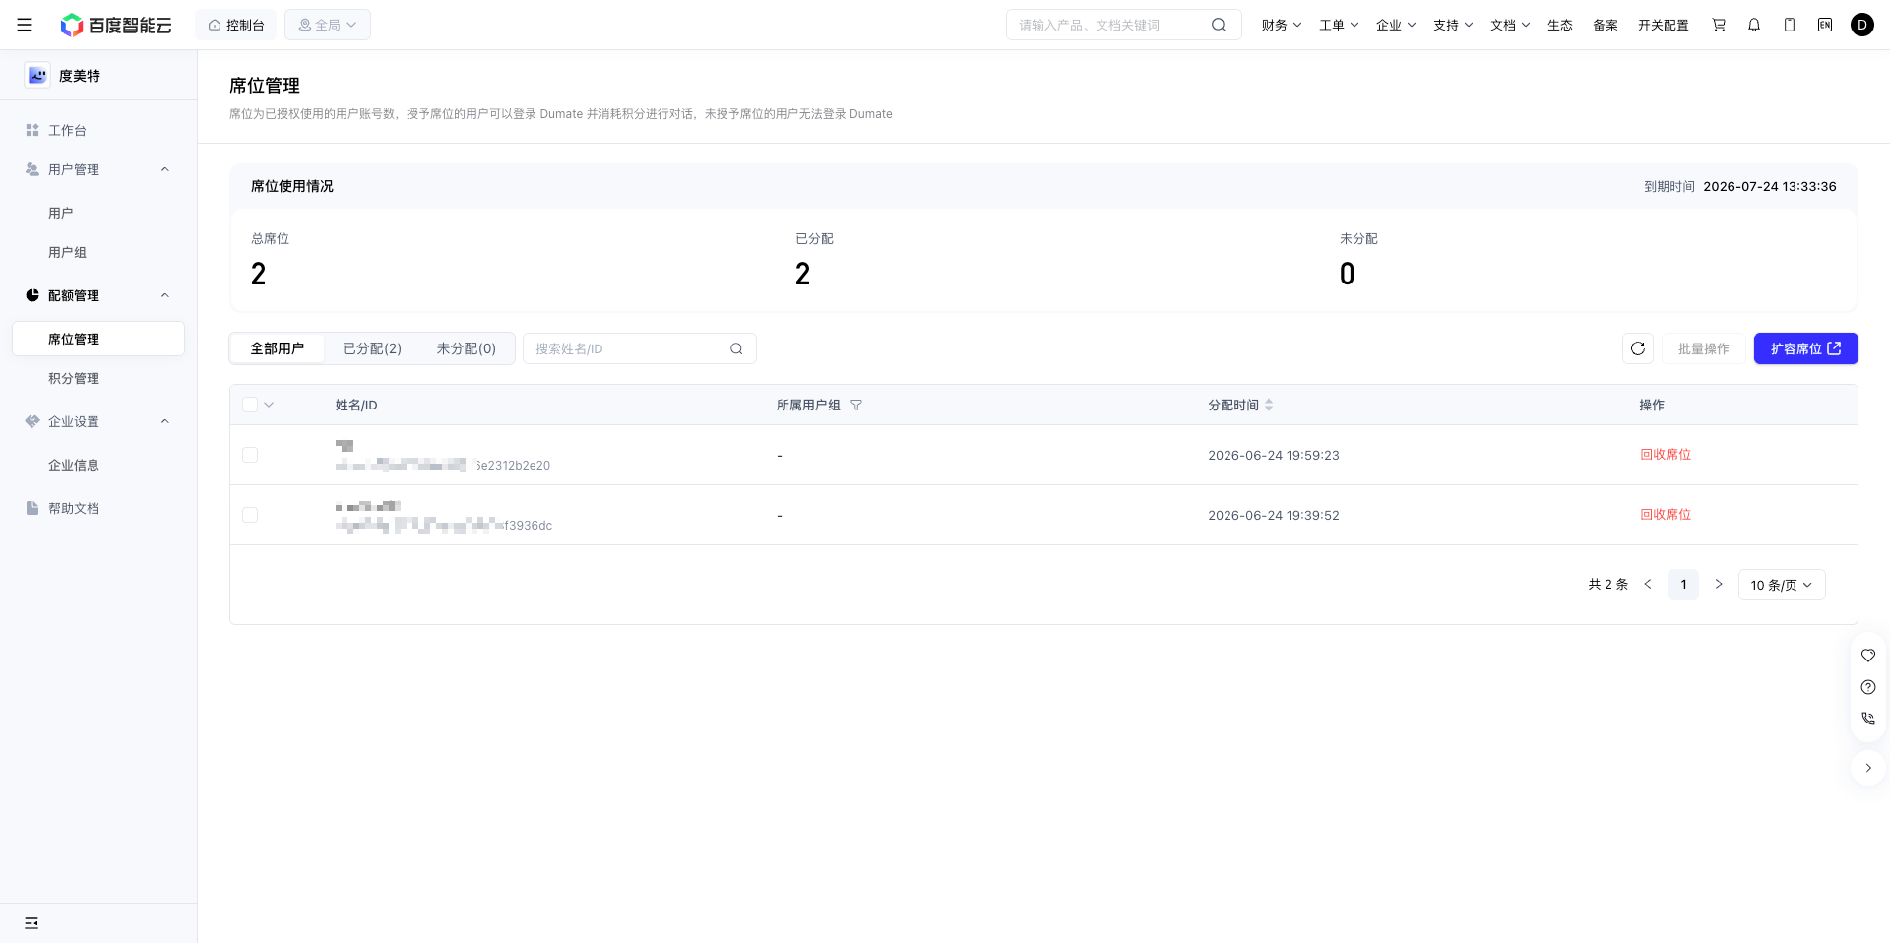Collapse the 用户管理 sidebar section
The height and width of the screenshot is (943, 1890).
coord(165,169)
